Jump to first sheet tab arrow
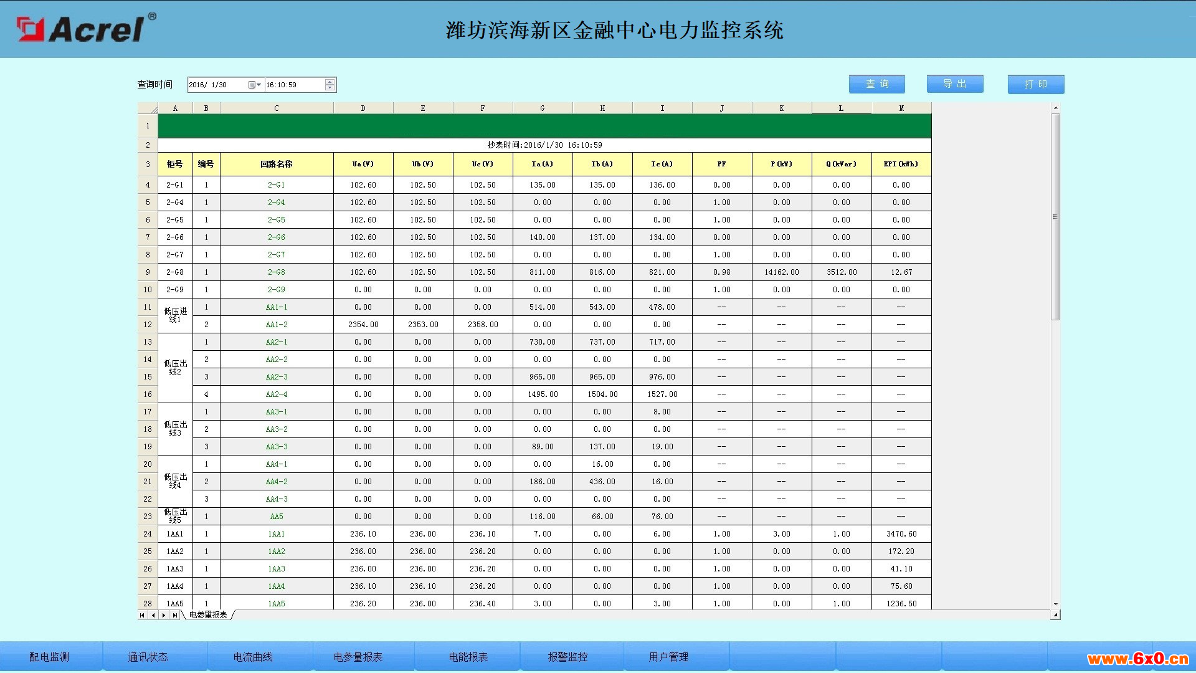The height and width of the screenshot is (673, 1196). [x=143, y=615]
